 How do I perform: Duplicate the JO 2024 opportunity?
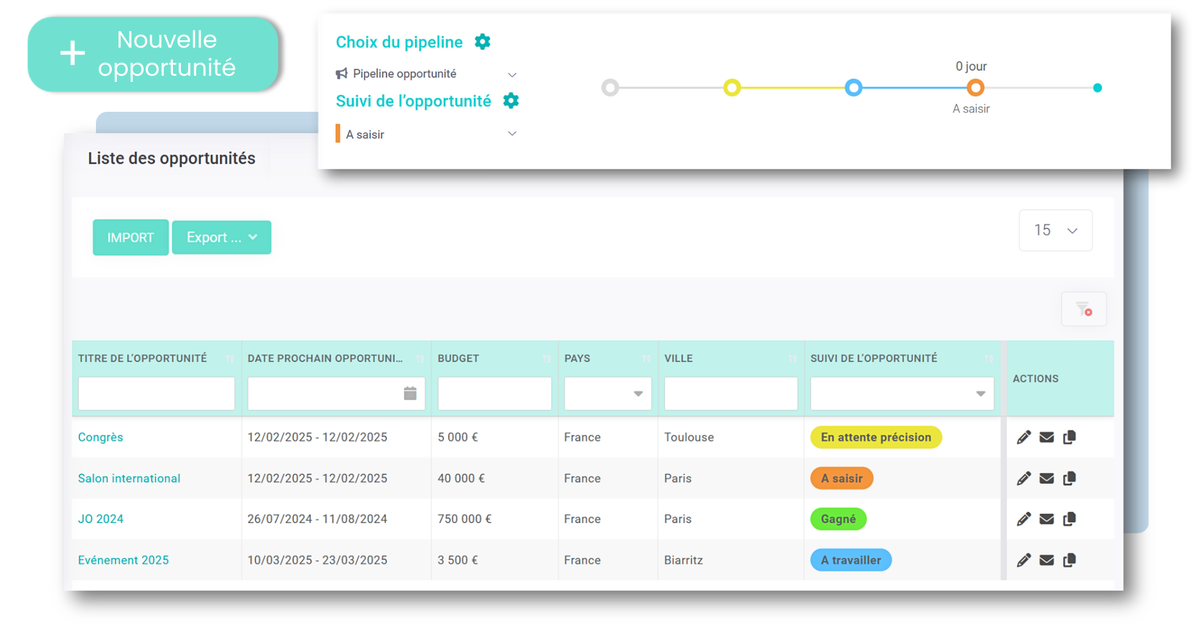(1069, 519)
